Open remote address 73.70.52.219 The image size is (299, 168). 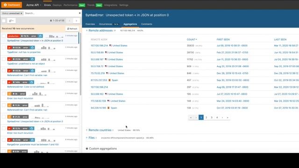[x=98, y=73]
